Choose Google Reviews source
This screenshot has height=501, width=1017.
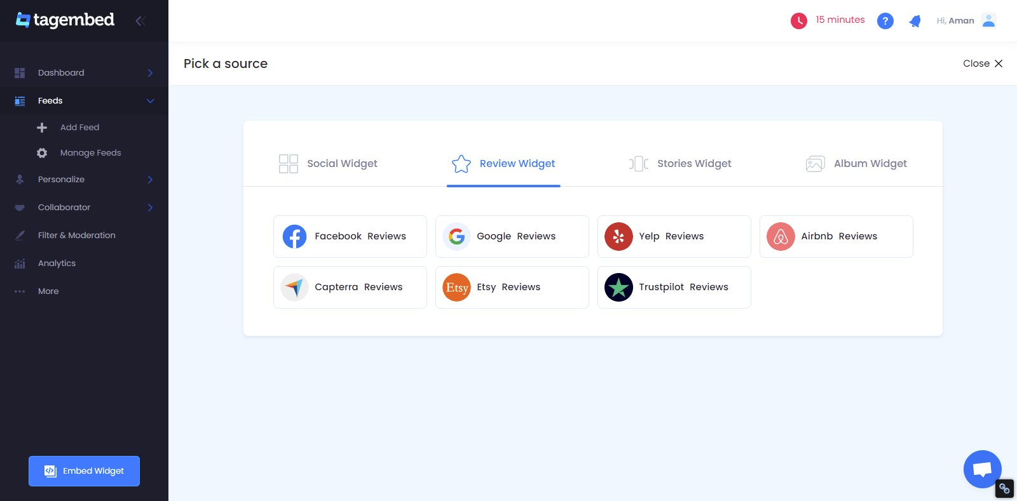pos(512,236)
